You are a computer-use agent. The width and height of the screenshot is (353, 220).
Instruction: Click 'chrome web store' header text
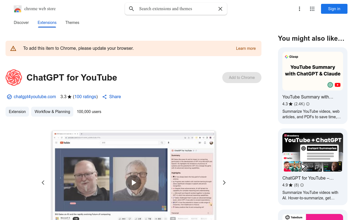[40, 9]
